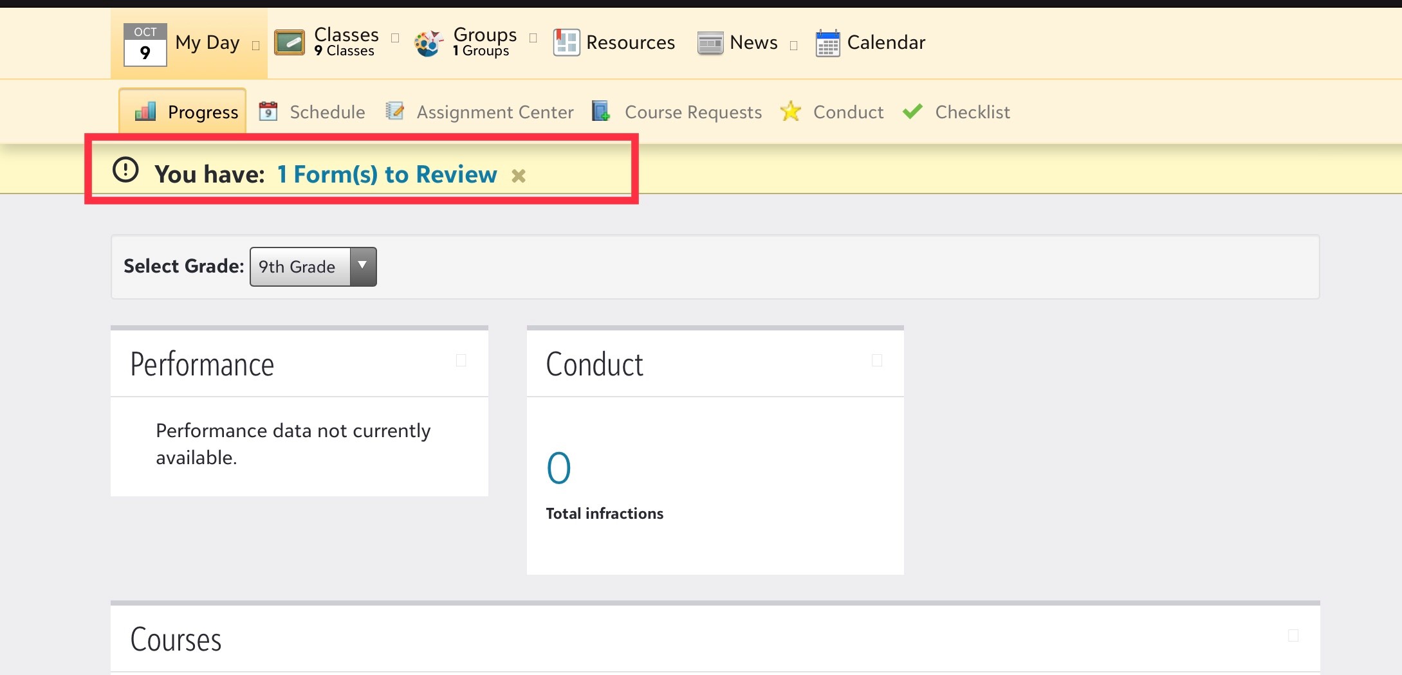Click the Progress bar chart icon
This screenshot has width=1402, height=675.
pyautogui.click(x=145, y=111)
